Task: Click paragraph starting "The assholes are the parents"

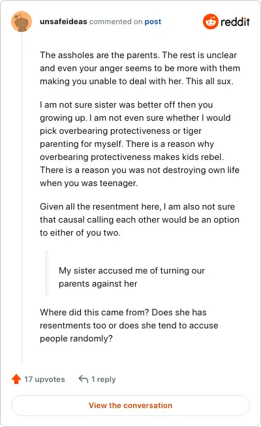Action: point(140,68)
